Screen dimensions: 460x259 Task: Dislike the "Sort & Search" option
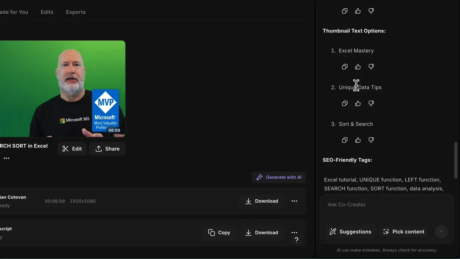click(371, 140)
